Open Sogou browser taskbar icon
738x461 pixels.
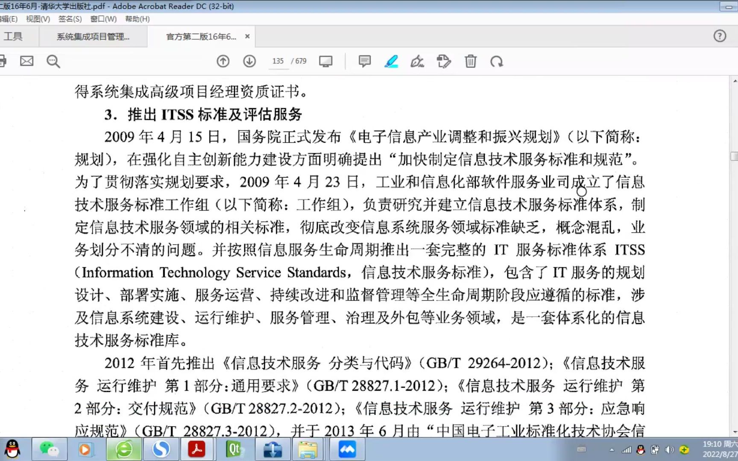click(x=161, y=449)
